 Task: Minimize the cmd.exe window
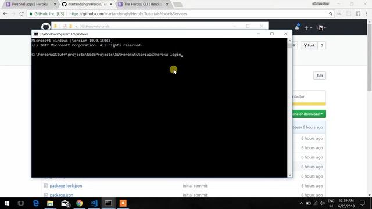point(258,34)
